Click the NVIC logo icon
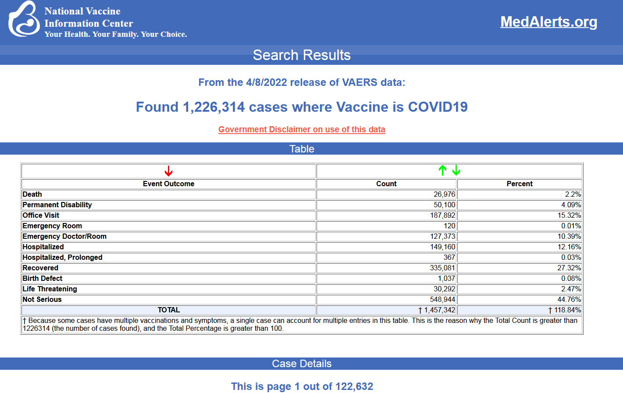The image size is (623, 393). [24, 19]
